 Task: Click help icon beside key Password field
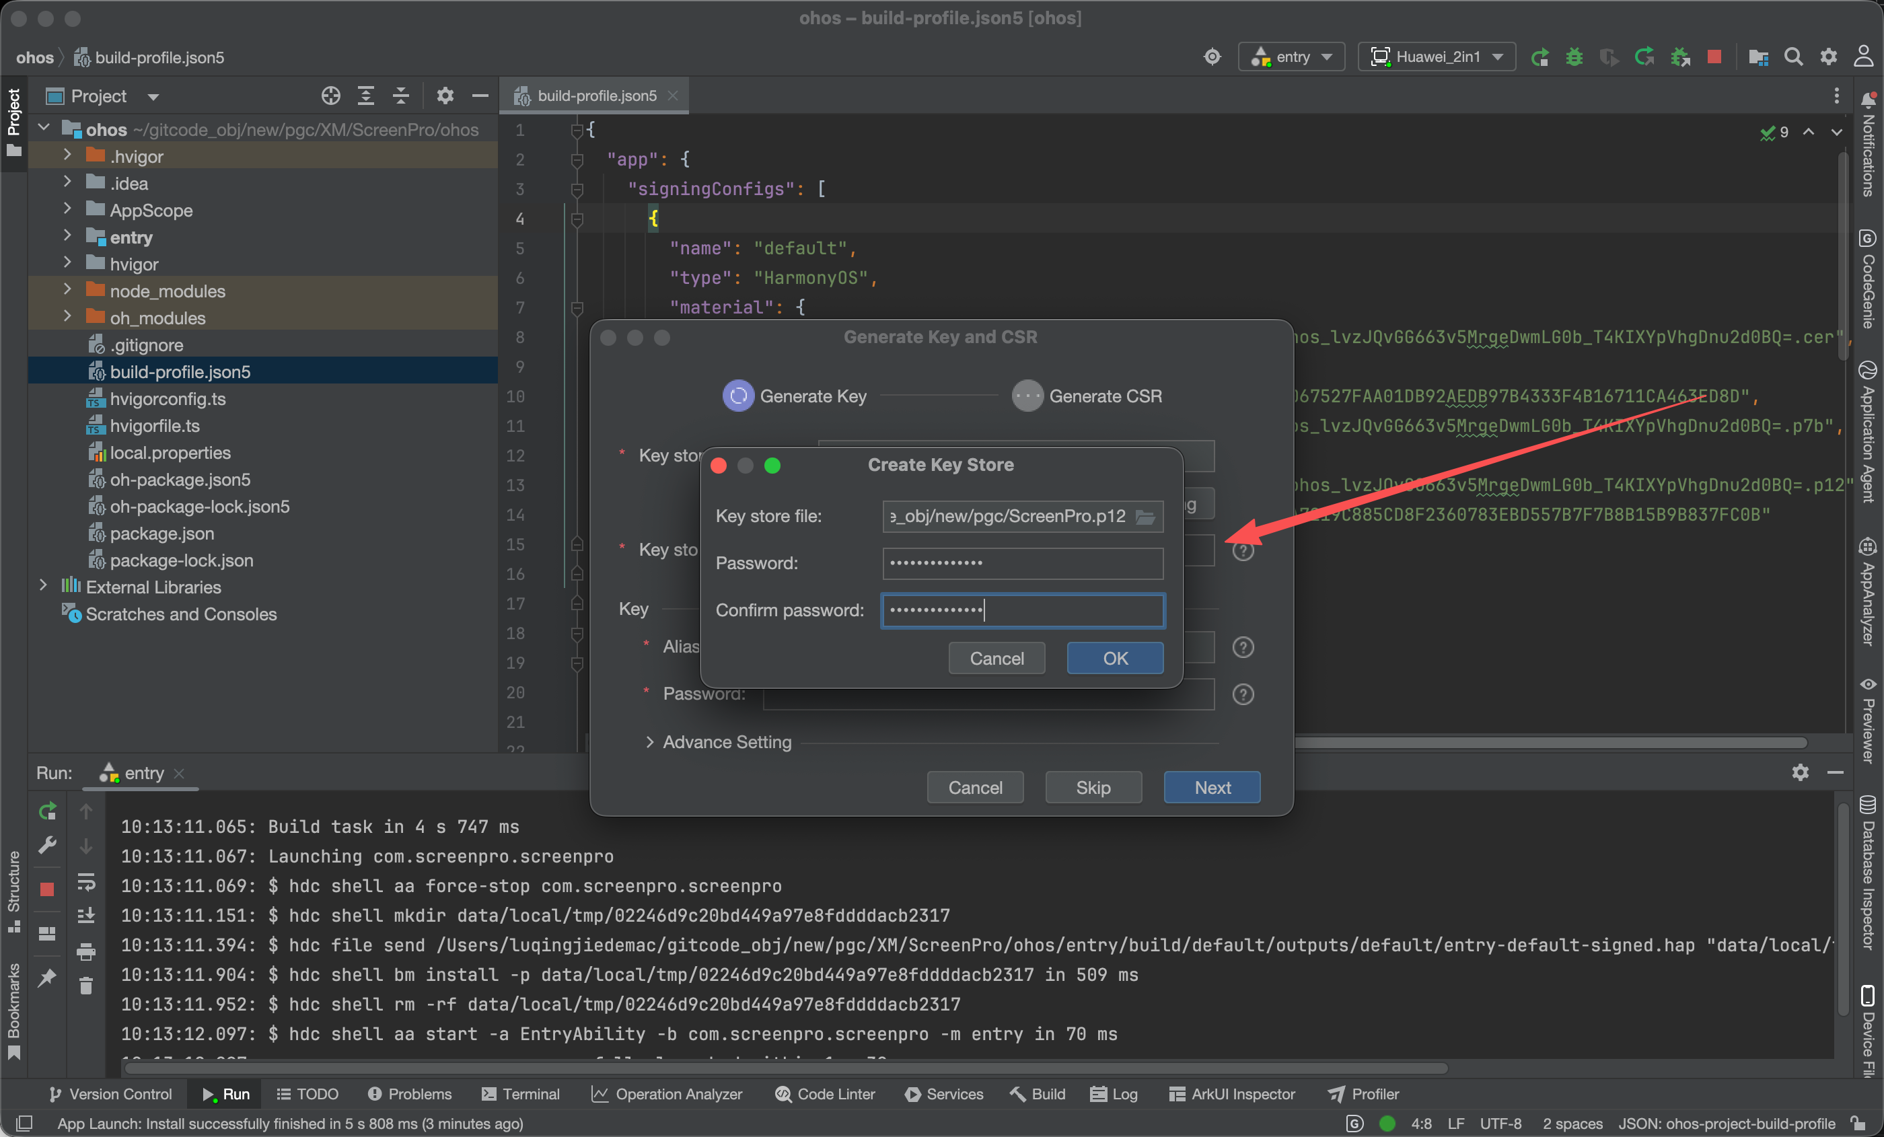pyautogui.click(x=1243, y=694)
